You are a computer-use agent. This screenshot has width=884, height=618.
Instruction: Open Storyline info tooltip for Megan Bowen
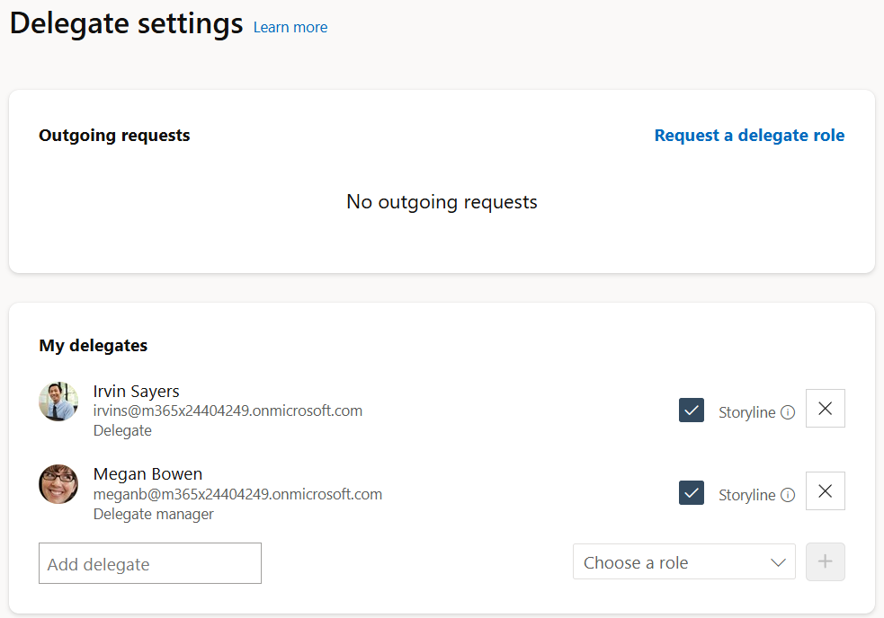point(788,495)
